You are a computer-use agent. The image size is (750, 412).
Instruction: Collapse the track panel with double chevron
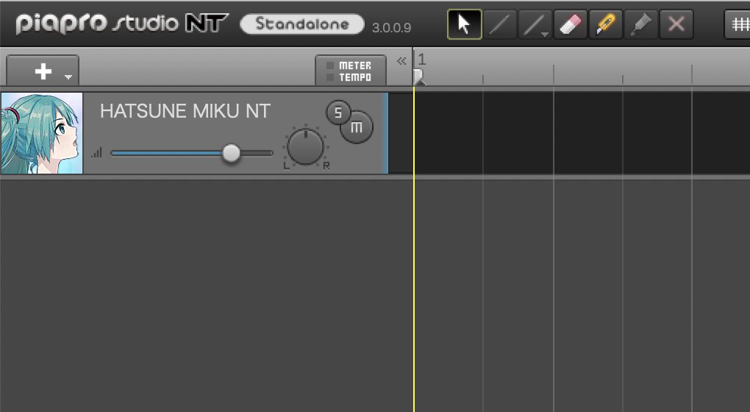[401, 61]
